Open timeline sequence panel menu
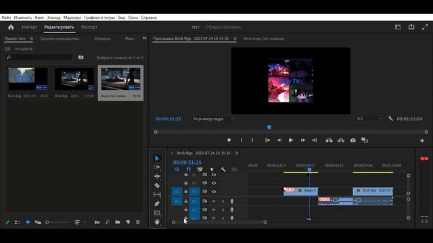Viewport: 433px width, 243px height. coord(237,153)
